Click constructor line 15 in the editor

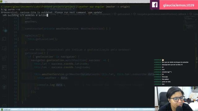point(68,29)
